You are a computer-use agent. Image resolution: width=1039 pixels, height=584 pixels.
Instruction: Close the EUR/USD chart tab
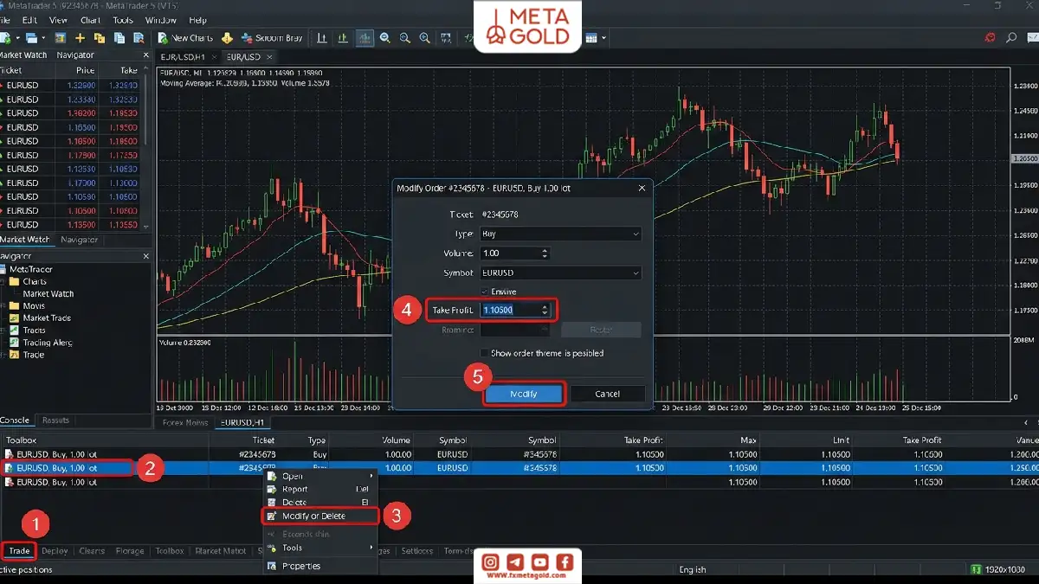269,57
